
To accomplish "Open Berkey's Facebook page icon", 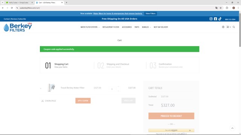I will click(215, 19).
